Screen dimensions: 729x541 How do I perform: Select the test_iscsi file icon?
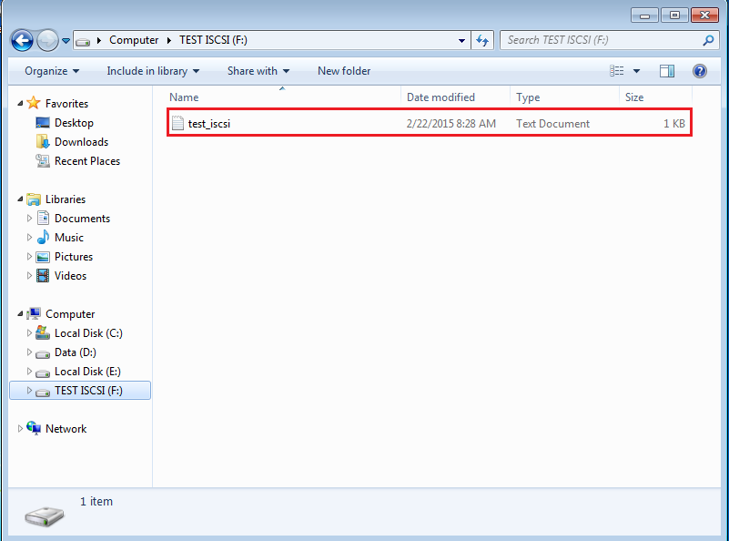pos(177,123)
